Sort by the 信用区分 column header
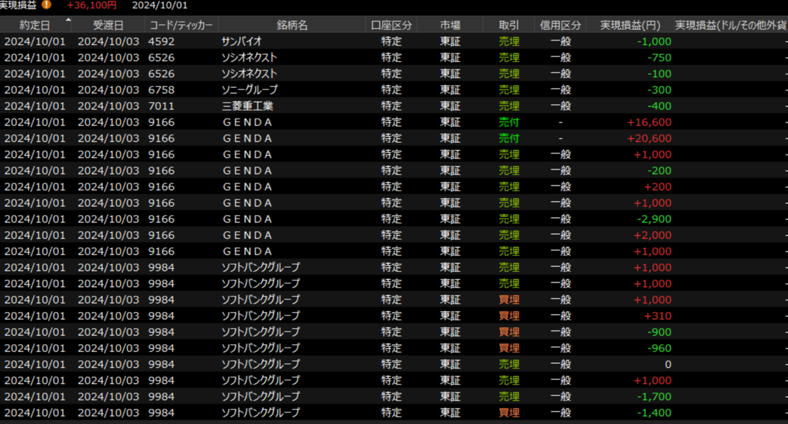 click(560, 25)
